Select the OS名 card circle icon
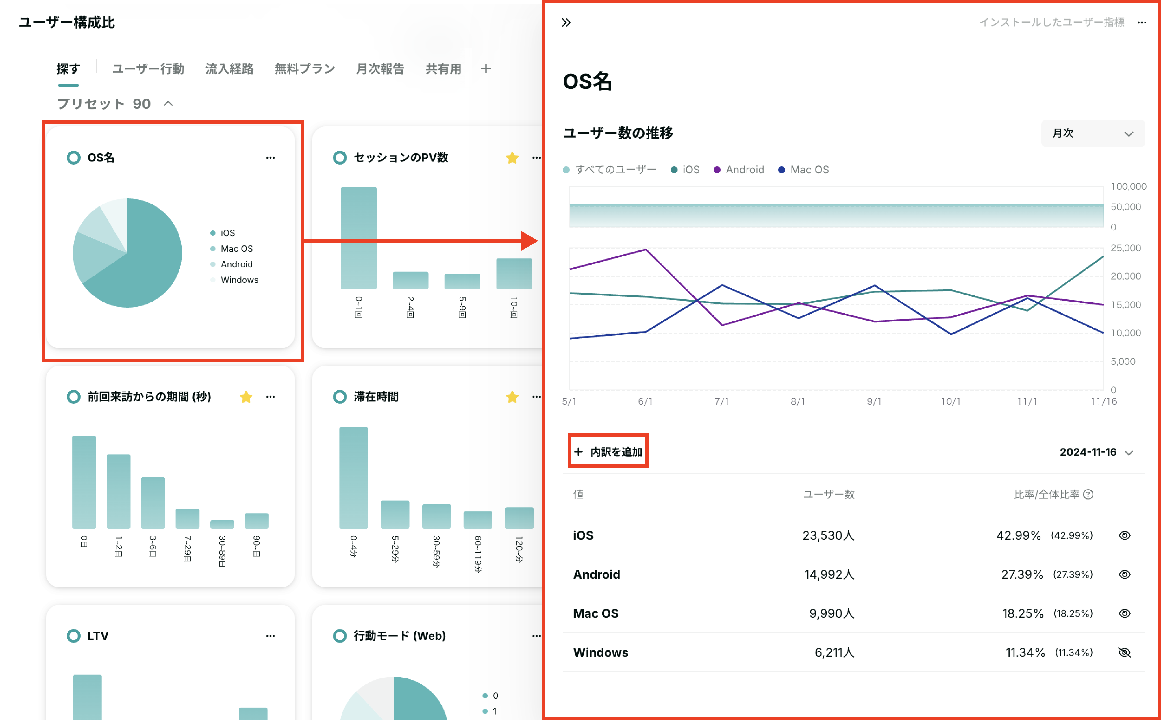Screen dimensions: 1161x720 pos(73,158)
